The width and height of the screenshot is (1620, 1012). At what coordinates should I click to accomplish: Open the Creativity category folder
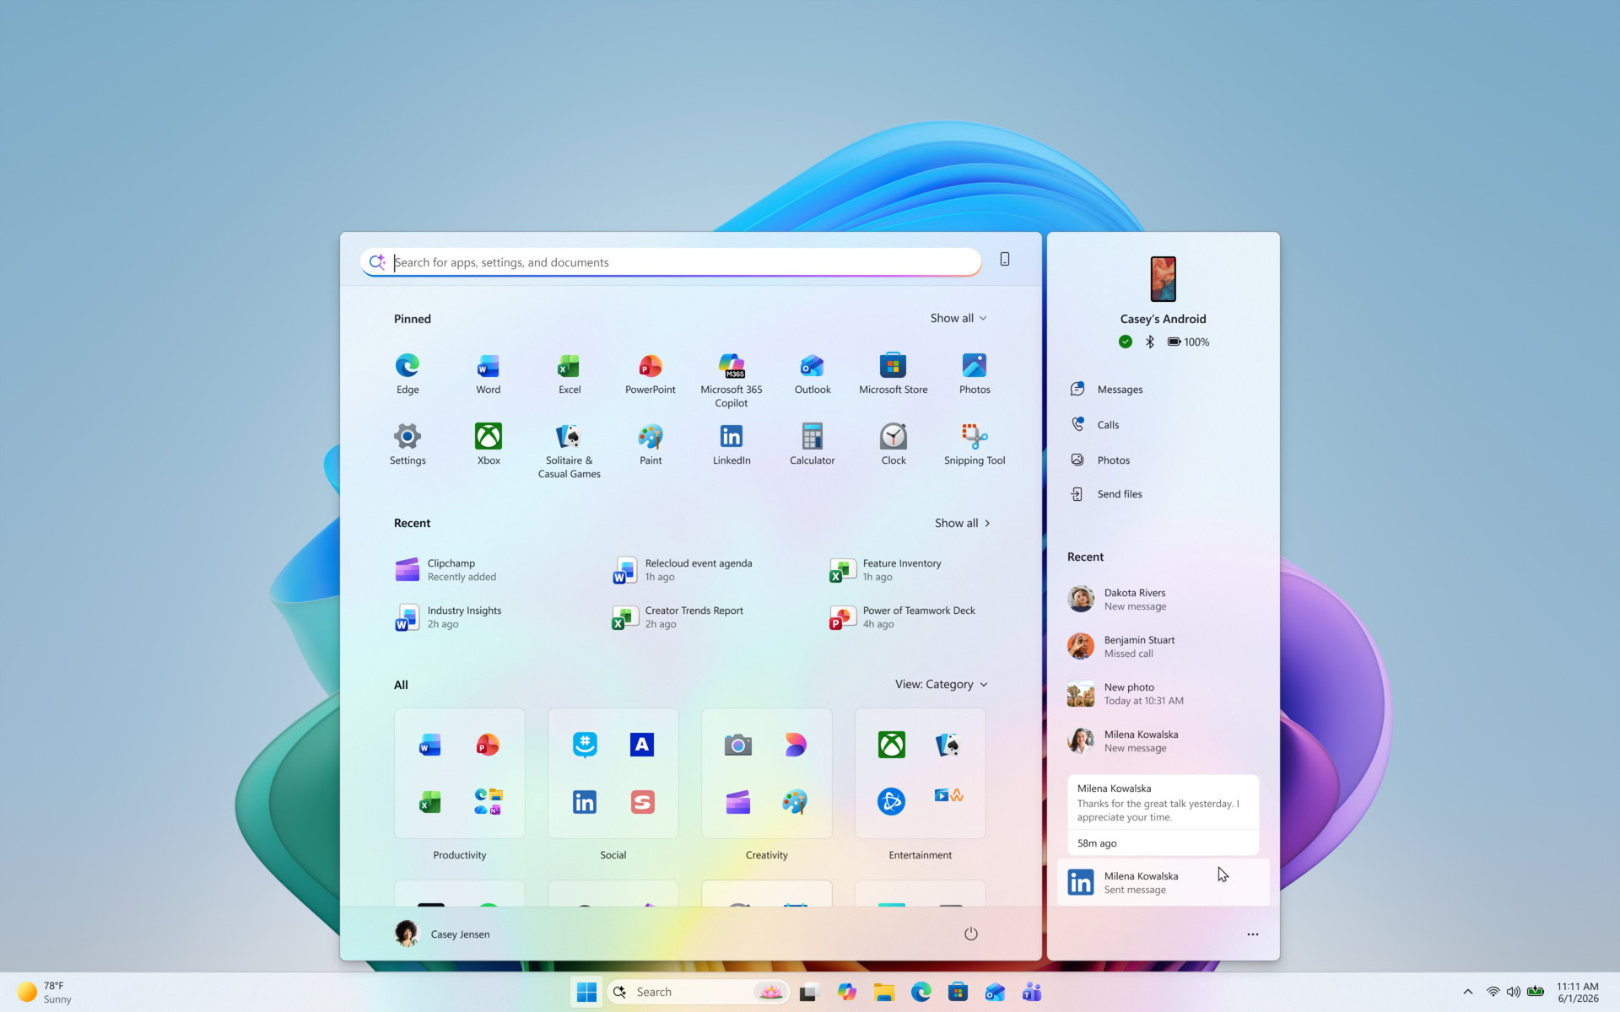point(767,773)
